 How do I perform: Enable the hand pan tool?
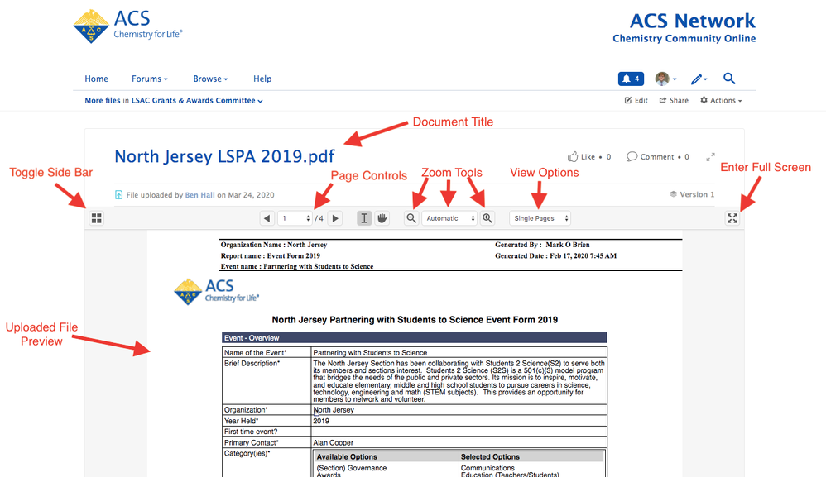(382, 218)
